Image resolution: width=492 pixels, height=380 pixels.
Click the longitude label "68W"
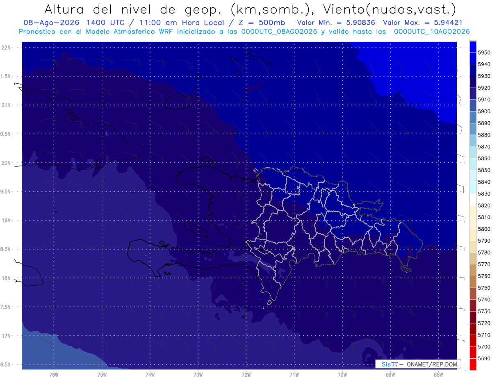point(438,374)
